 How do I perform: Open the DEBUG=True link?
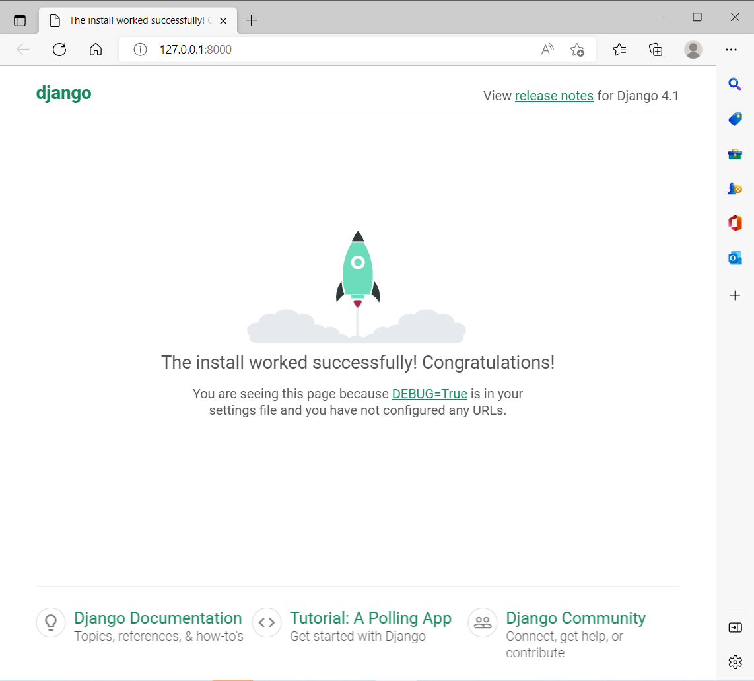click(429, 394)
